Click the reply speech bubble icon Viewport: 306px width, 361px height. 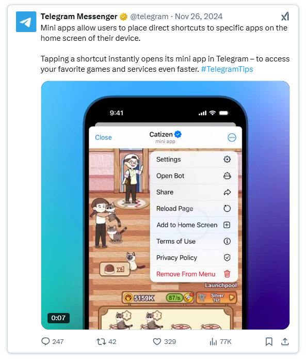pos(45,341)
